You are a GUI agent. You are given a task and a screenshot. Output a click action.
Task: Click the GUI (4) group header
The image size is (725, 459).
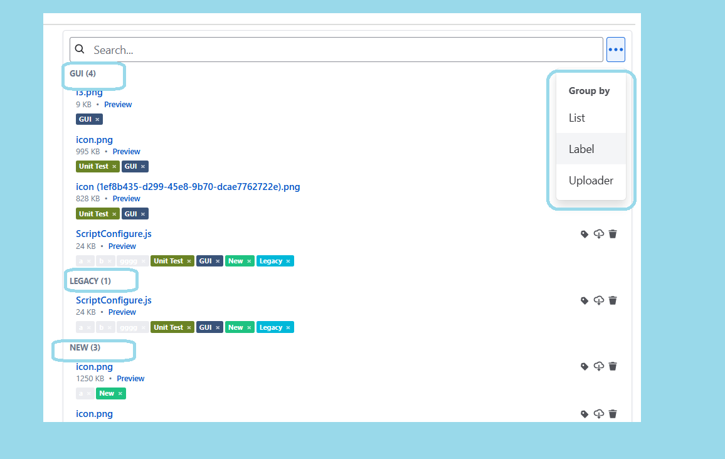click(83, 73)
